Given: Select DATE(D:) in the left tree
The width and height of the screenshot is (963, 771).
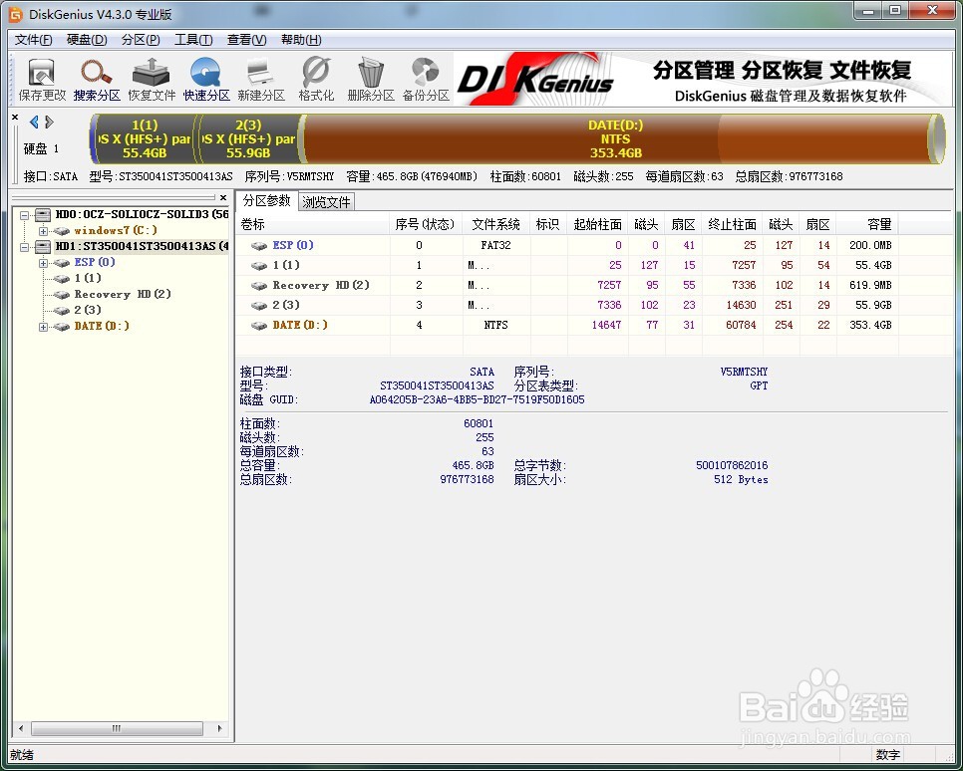Looking at the screenshot, I should (x=102, y=326).
